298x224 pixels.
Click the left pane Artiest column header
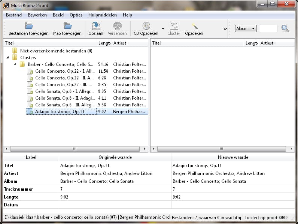click(130, 43)
